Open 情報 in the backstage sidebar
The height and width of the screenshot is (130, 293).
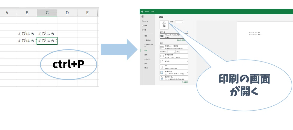click(x=146, y=36)
